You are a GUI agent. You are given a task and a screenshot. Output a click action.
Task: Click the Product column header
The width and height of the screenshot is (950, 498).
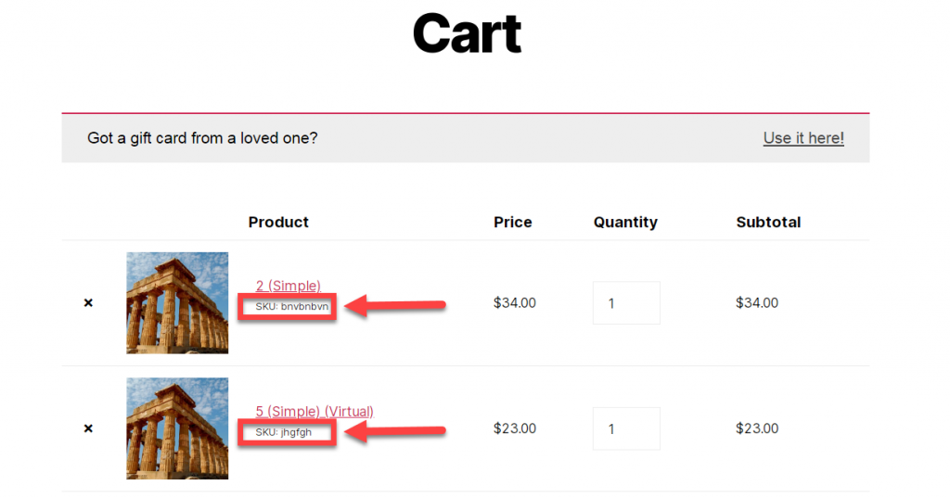tap(278, 223)
